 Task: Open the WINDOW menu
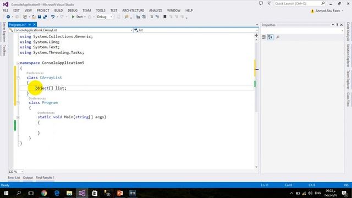[x=174, y=10]
